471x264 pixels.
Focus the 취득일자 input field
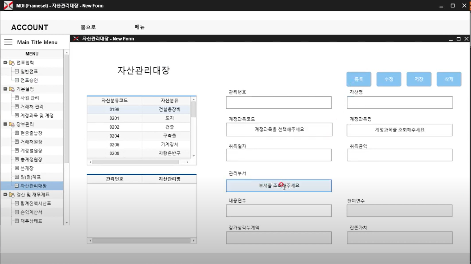tap(279, 155)
